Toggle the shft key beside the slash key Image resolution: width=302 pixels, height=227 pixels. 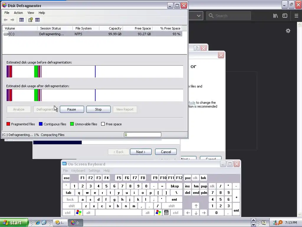(172, 206)
